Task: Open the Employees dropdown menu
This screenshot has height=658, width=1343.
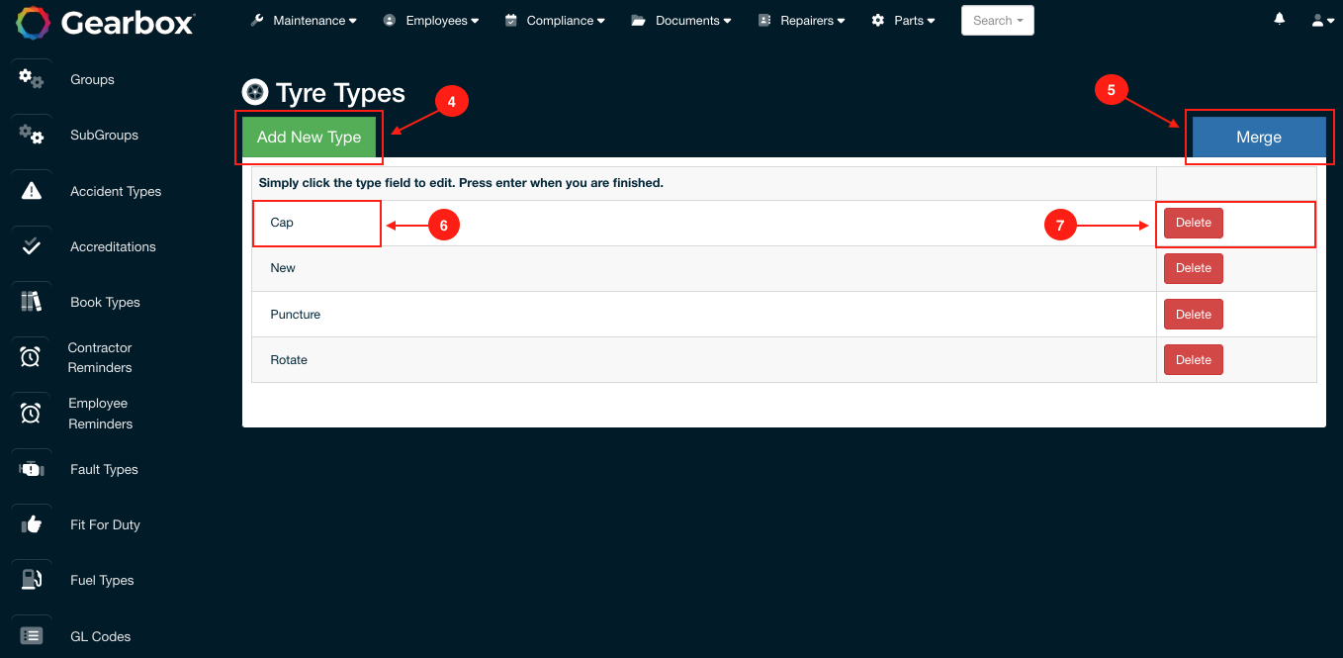Action: click(x=431, y=21)
